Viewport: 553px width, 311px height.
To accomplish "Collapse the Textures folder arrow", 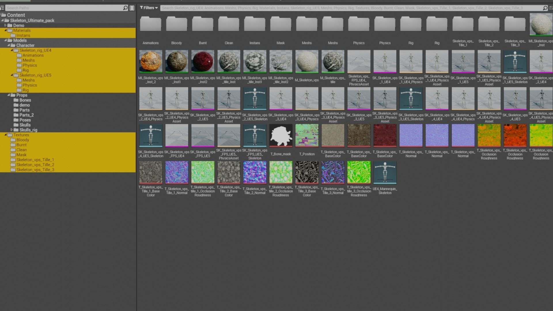I will pos(5,135).
